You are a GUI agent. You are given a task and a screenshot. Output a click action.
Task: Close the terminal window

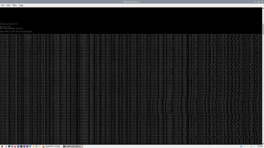click(262, 2)
